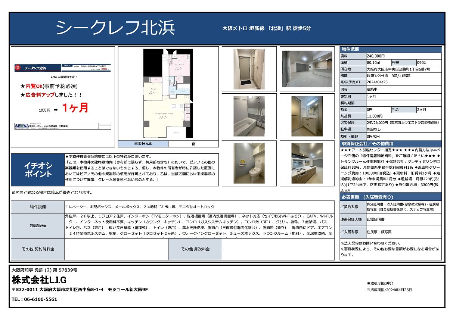The image size is (453, 312).
Task: Select the 印鑑証明書 document entry
Action: coord(376,219)
